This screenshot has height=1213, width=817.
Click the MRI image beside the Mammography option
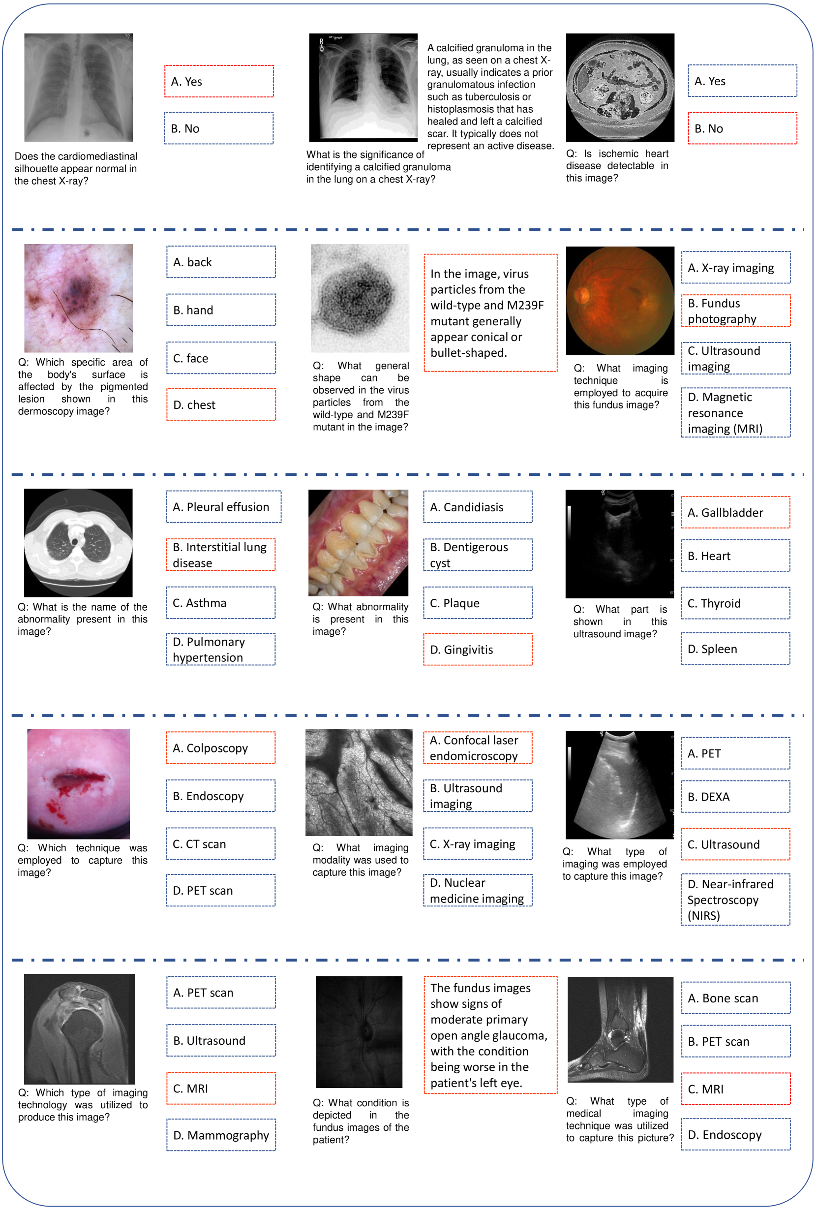pos(79,1029)
